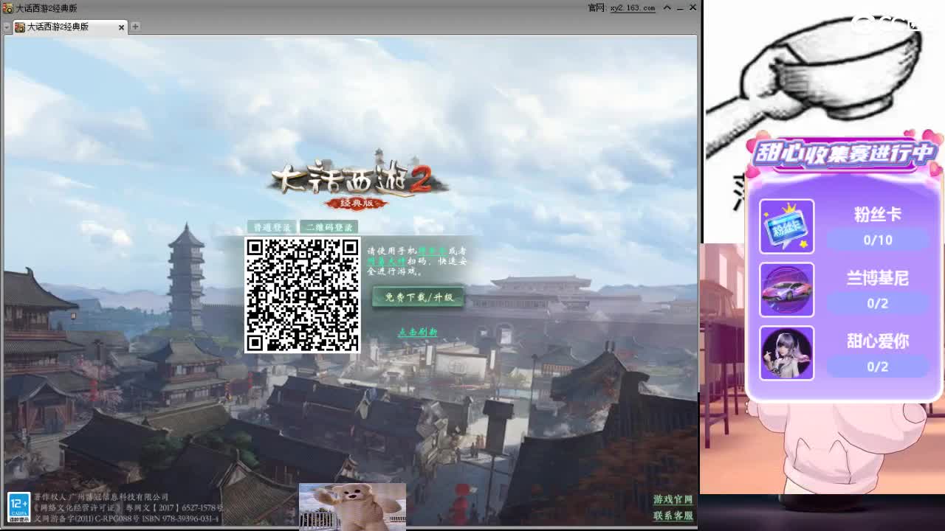
Task: Click the 兰博基尼 0/2 progress bar
Action: pos(878,304)
